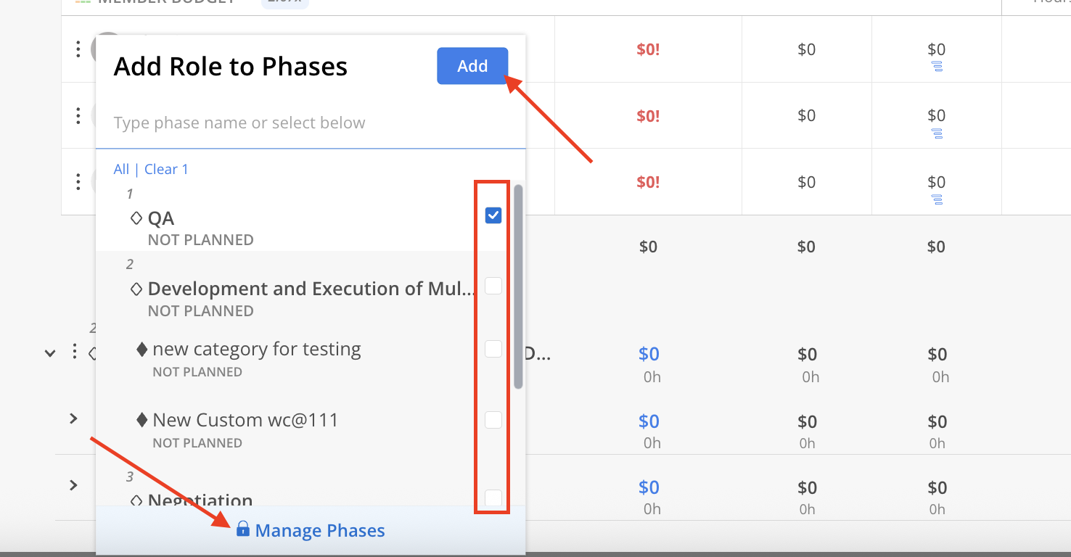Expand the first collapsed row chevron
This screenshot has height=557, width=1071.
click(x=73, y=418)
